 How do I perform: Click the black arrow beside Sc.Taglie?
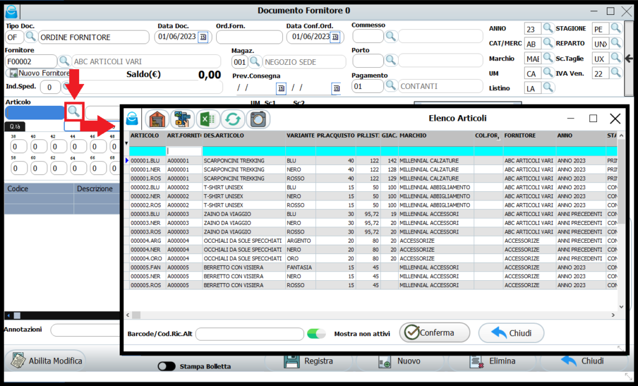tap(629, 59)
